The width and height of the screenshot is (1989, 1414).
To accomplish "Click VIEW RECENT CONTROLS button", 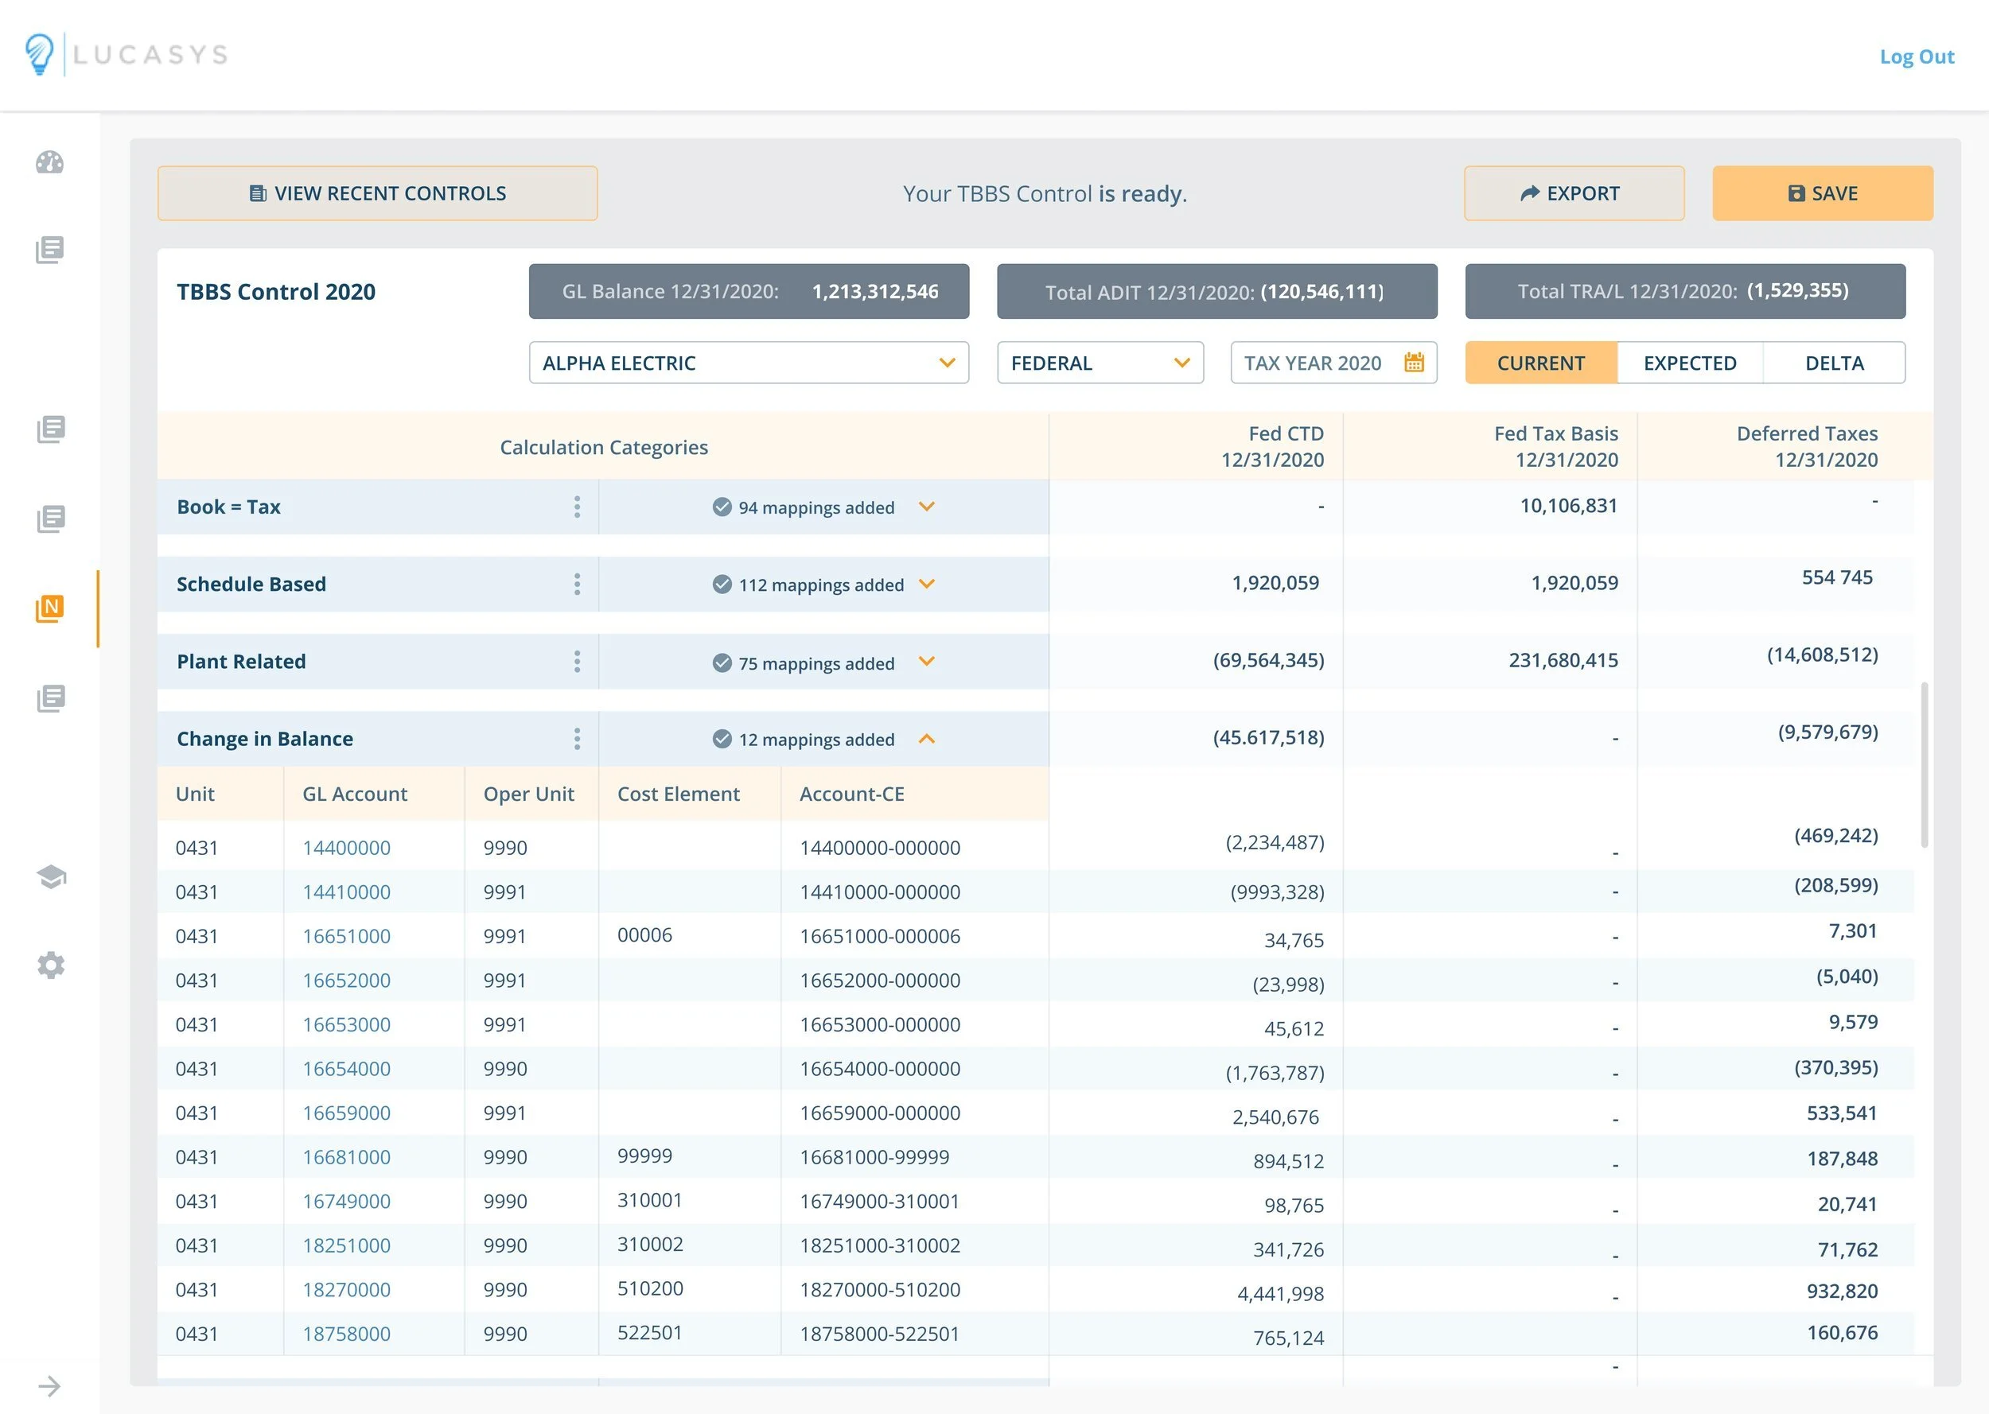I will (377, 193).
